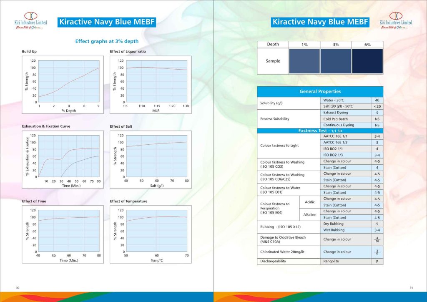Viewport: 427px width, 302px height.
Task: Select 'Colour fastness to Water (ISO 105 E01)' label
Action: point(289,190)
